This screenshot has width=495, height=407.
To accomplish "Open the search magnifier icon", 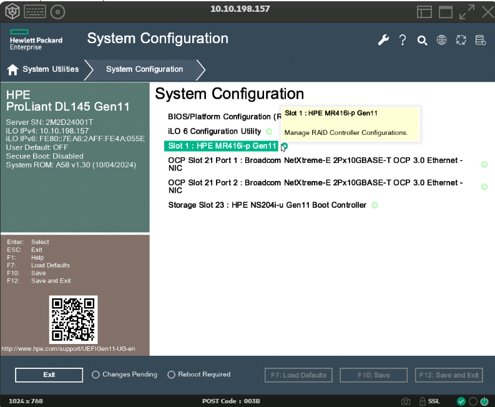I will point(422,41).
